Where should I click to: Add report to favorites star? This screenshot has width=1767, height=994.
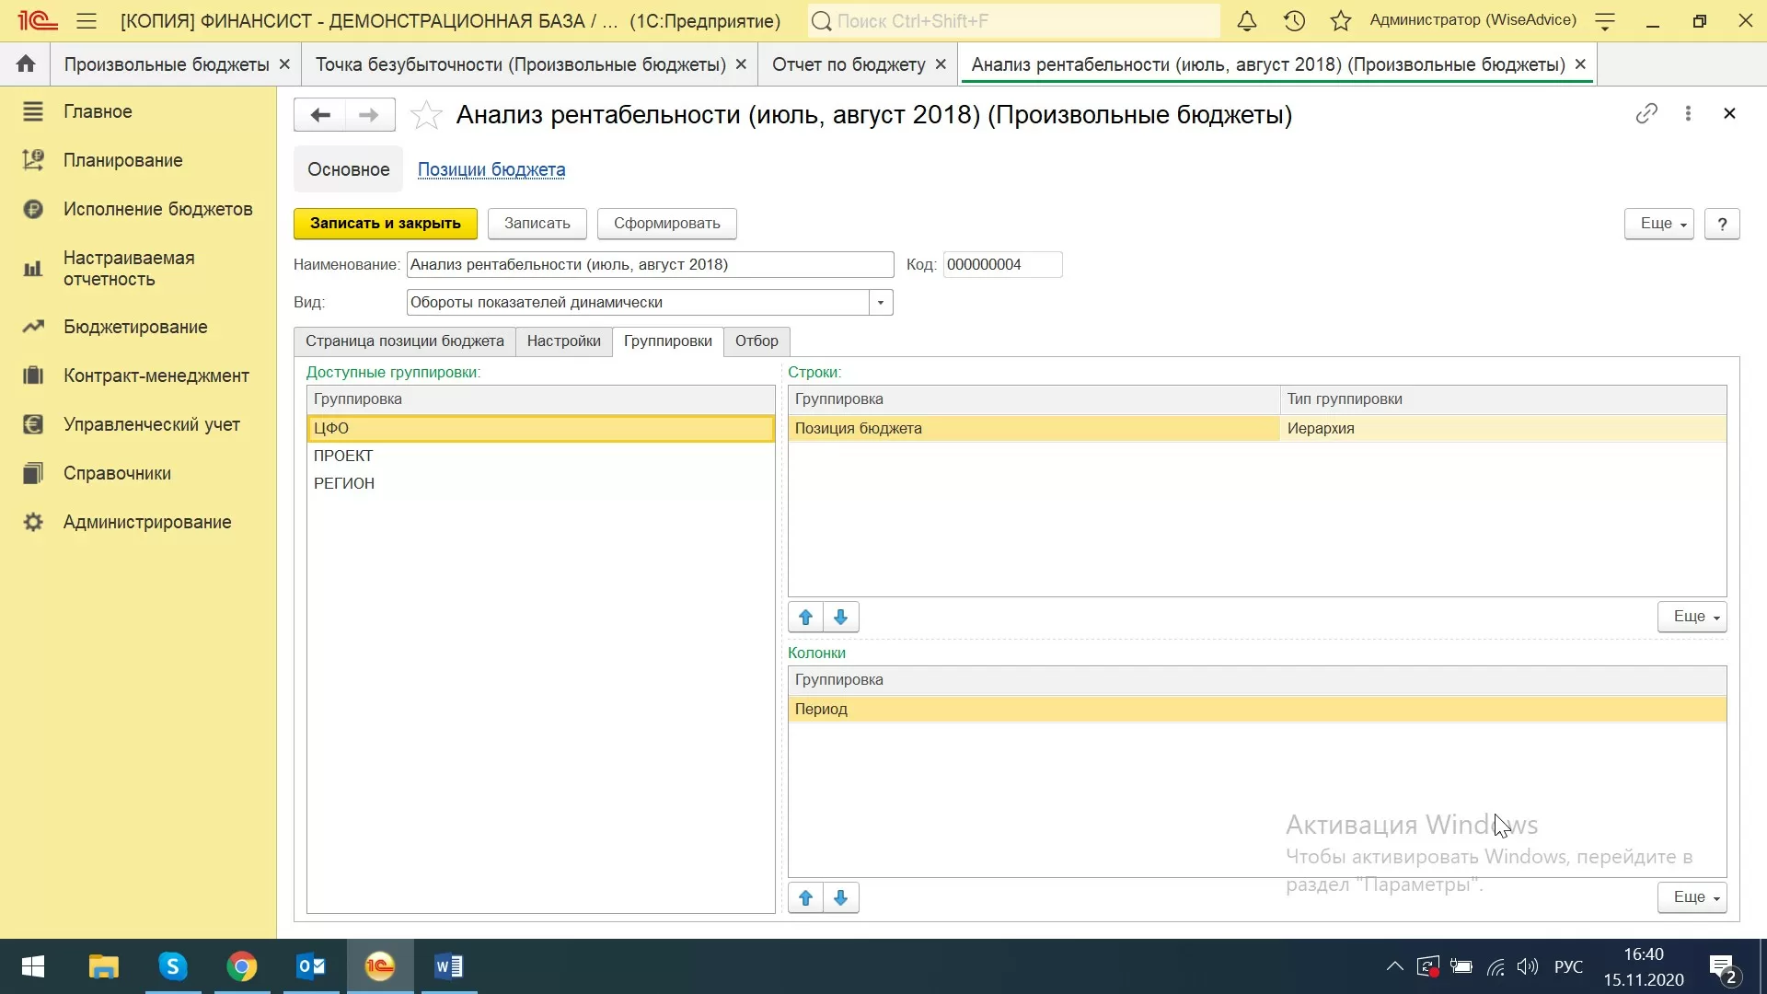pos(426,115)
